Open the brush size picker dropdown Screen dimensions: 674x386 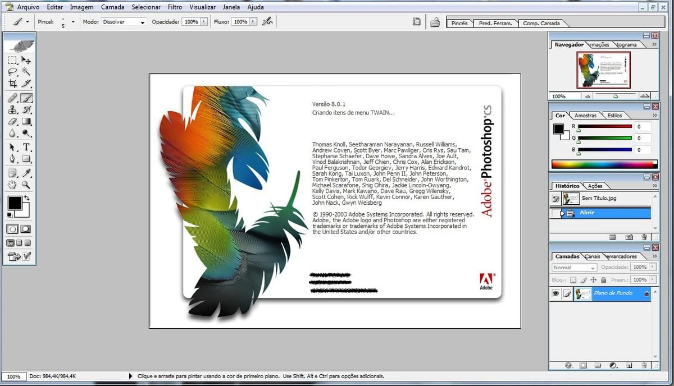point(72,21)
